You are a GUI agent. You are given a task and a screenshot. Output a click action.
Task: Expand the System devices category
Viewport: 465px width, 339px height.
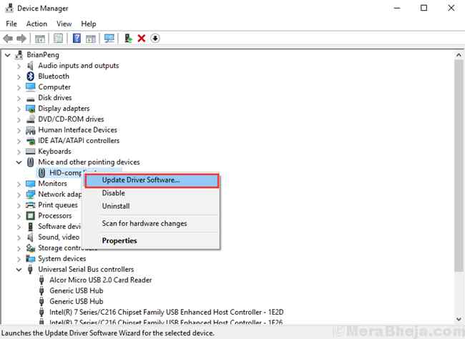click(x=19, y=259)
